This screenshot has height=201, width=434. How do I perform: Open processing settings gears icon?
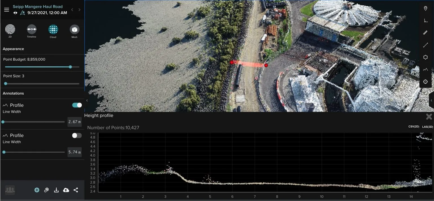[47, 190]
